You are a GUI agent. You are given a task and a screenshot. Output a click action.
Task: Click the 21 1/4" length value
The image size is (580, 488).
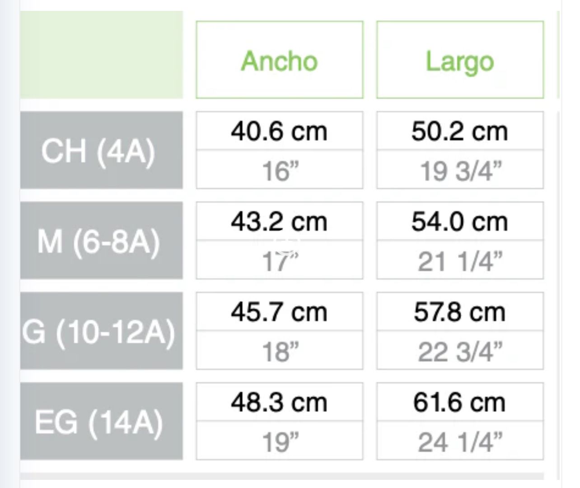(460, 261)
